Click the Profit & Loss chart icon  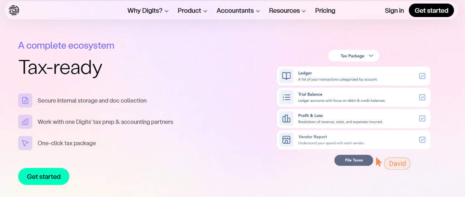point(286,119)
